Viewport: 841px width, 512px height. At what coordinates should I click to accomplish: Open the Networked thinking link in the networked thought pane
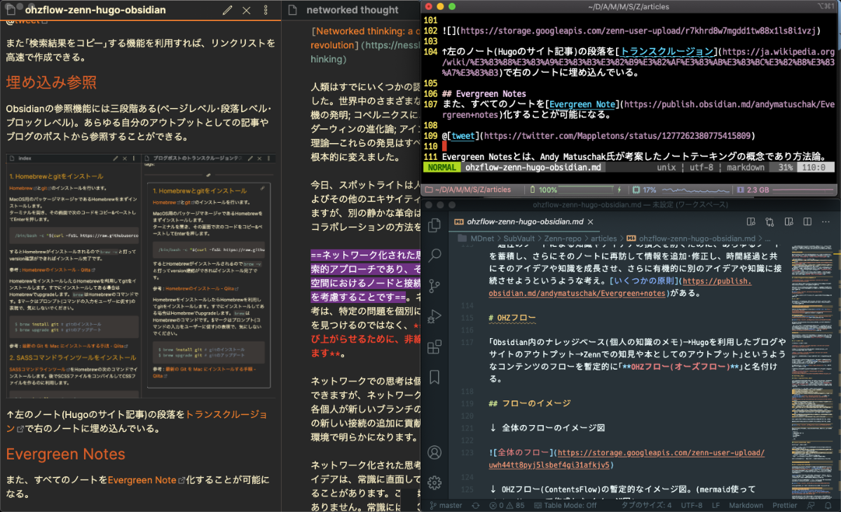click(365, 31)
